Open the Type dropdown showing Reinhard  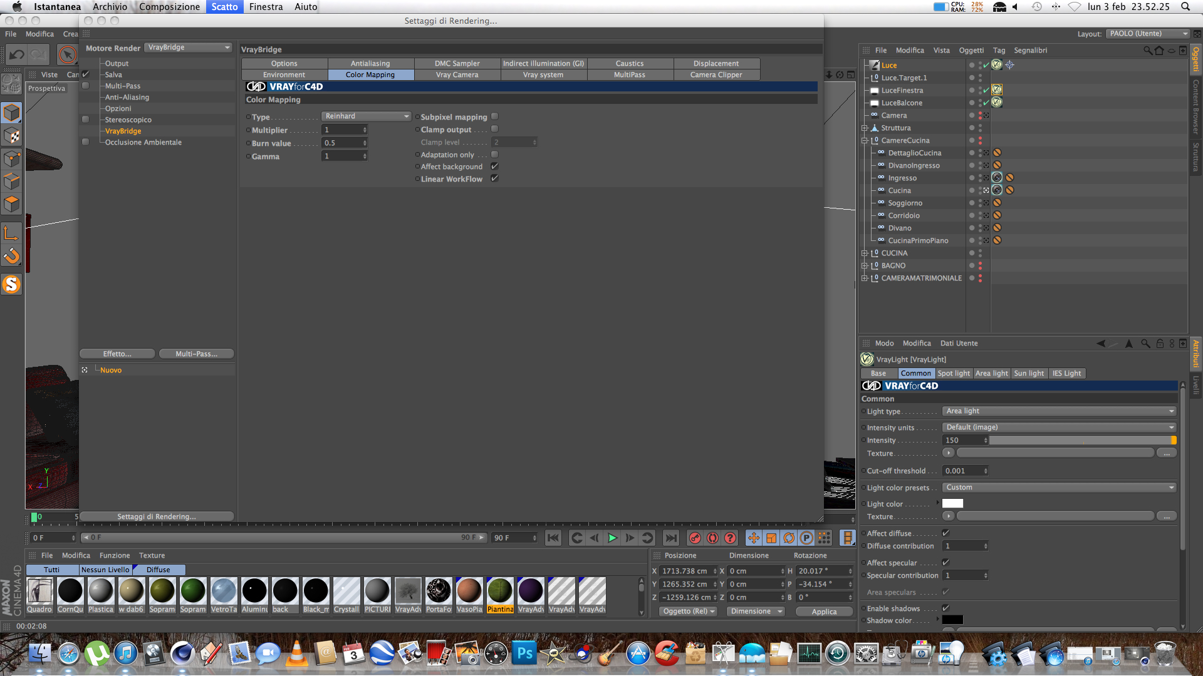click(366, 116)
